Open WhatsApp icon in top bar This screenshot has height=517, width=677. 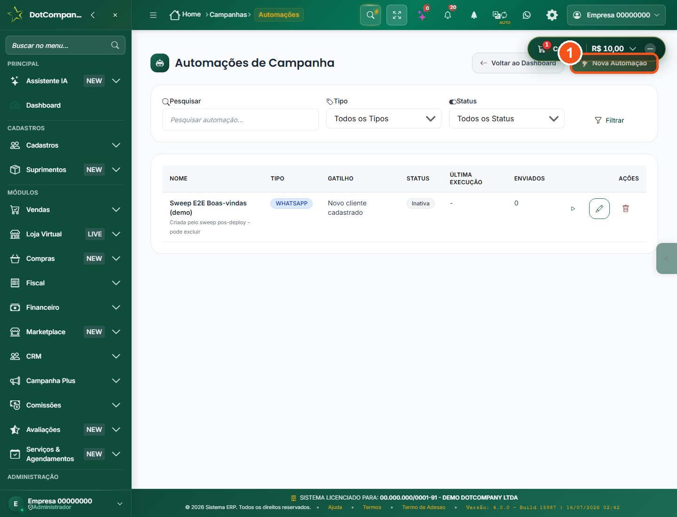tap(527, 15)
